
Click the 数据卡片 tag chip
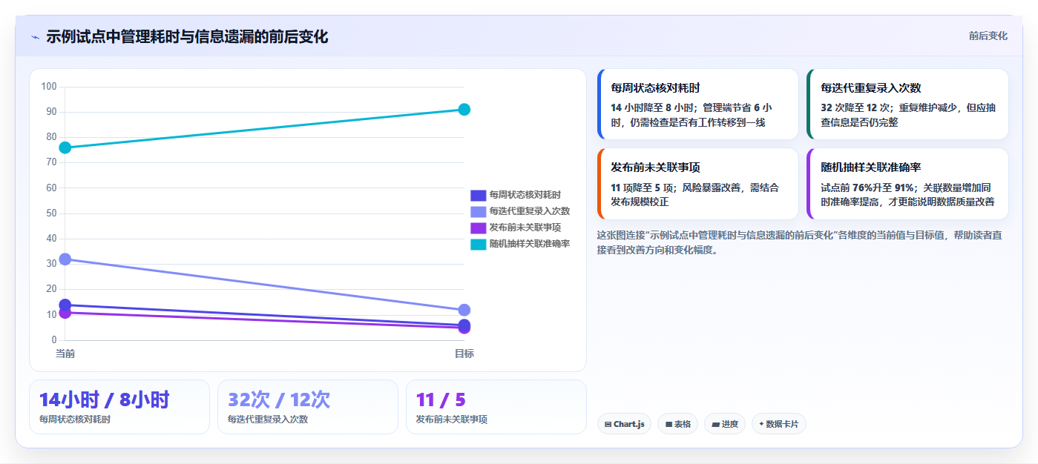point(779,424)
